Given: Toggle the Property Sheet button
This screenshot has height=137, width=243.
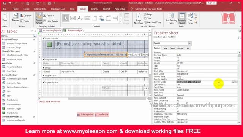Looking at the screenshot, I should [x=182, y=19].
